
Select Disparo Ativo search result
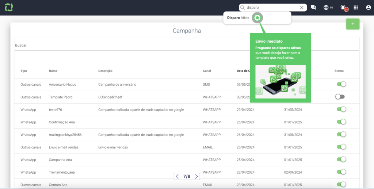pyautogui.click(x=238, y=18)
